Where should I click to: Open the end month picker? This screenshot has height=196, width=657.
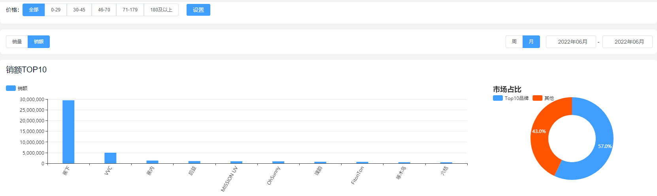pos(627,42)
